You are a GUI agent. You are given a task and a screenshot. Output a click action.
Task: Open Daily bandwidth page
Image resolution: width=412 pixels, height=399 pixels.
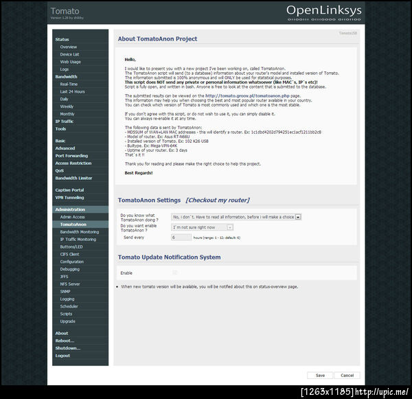point(64,100)
